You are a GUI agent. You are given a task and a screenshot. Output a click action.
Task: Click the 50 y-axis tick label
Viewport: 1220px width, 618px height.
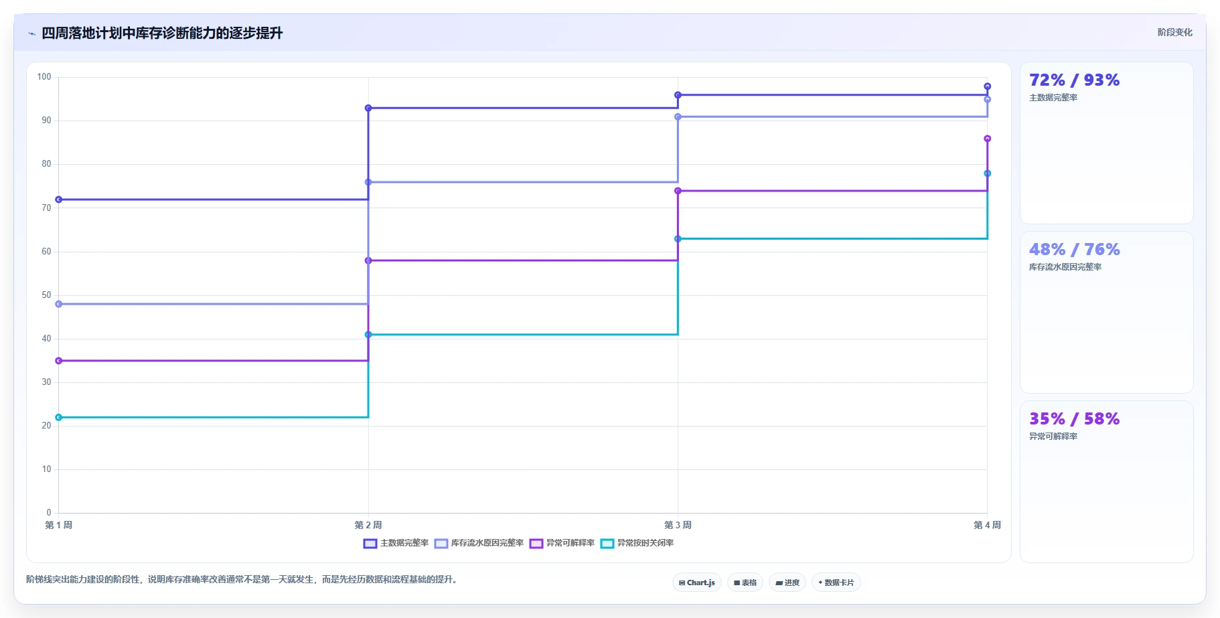coord(46,295)
